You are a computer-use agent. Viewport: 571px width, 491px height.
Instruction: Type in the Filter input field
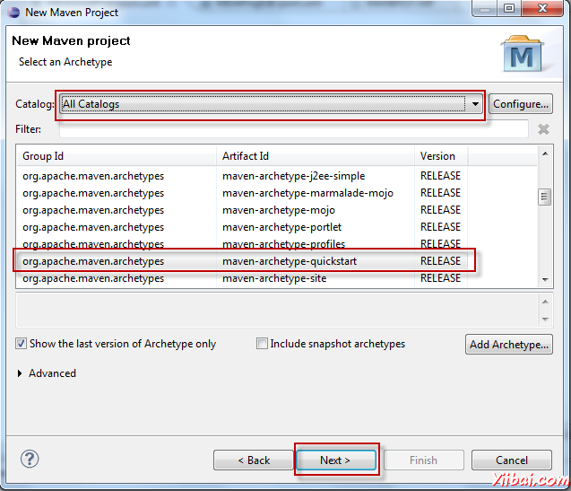pos(293,129)
